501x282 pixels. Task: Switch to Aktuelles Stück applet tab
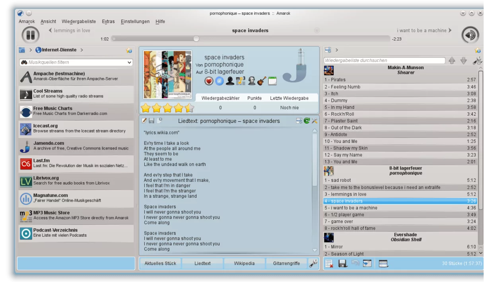[x=160, y=263]
